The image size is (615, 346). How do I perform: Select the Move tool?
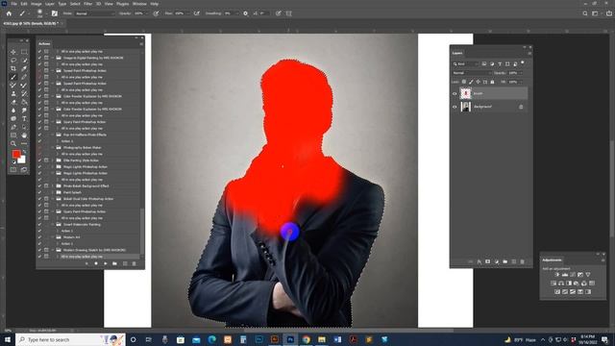tap(13, 52)
